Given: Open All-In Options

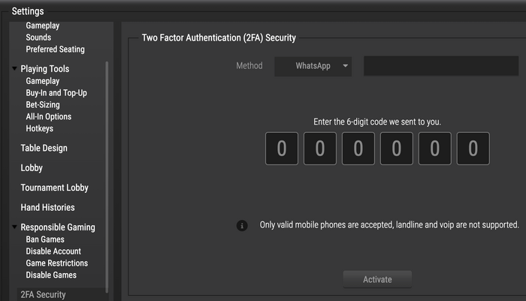Looking at the screenshot, I should click(x=49, y=116).
